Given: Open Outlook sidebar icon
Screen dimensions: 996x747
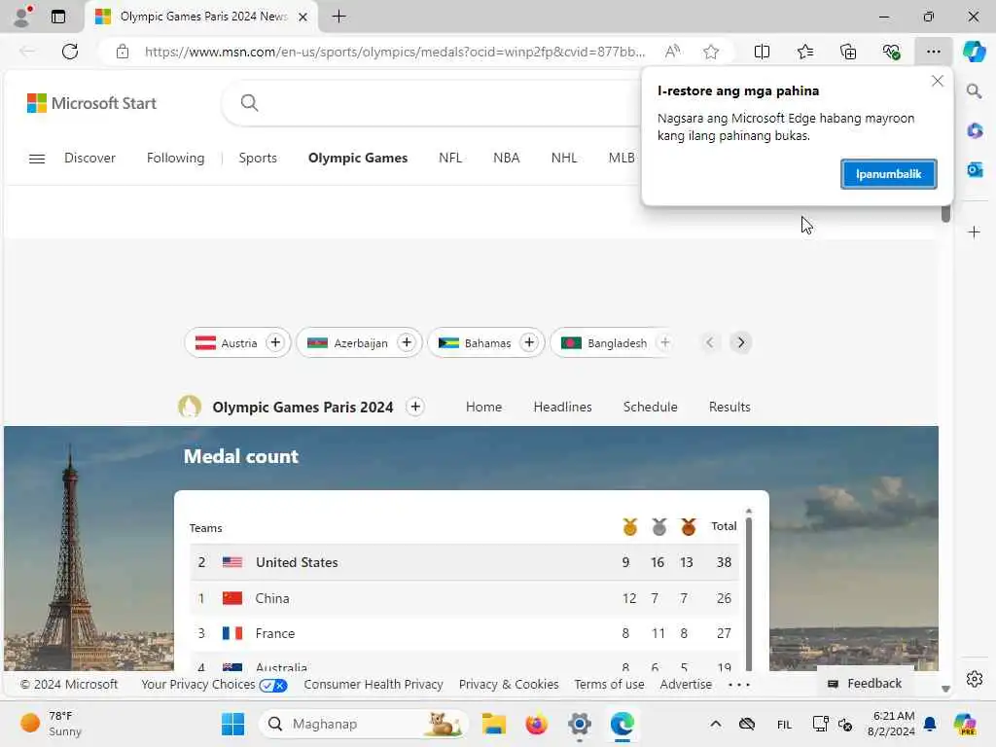Looking at the screenshot, I should tap(975, 169).
